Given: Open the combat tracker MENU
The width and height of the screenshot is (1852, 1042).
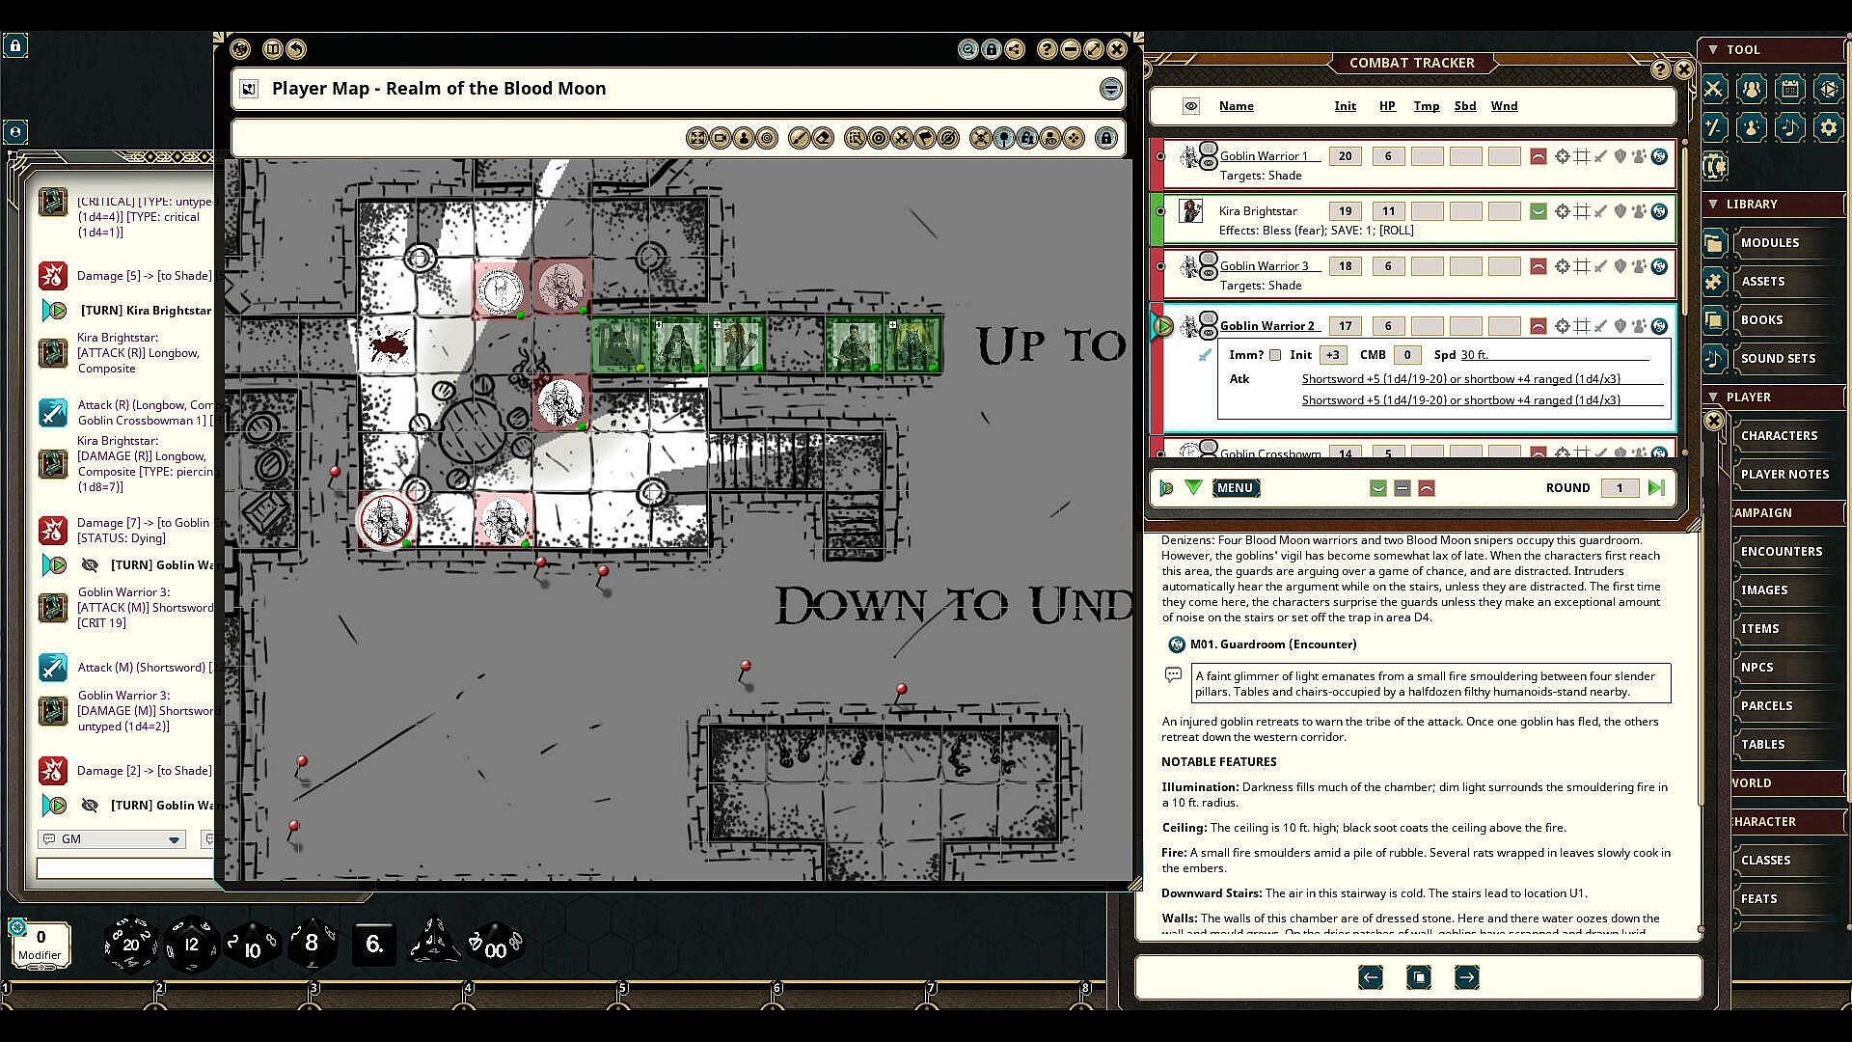Looking at the screenshot, I should point(1235,488).
